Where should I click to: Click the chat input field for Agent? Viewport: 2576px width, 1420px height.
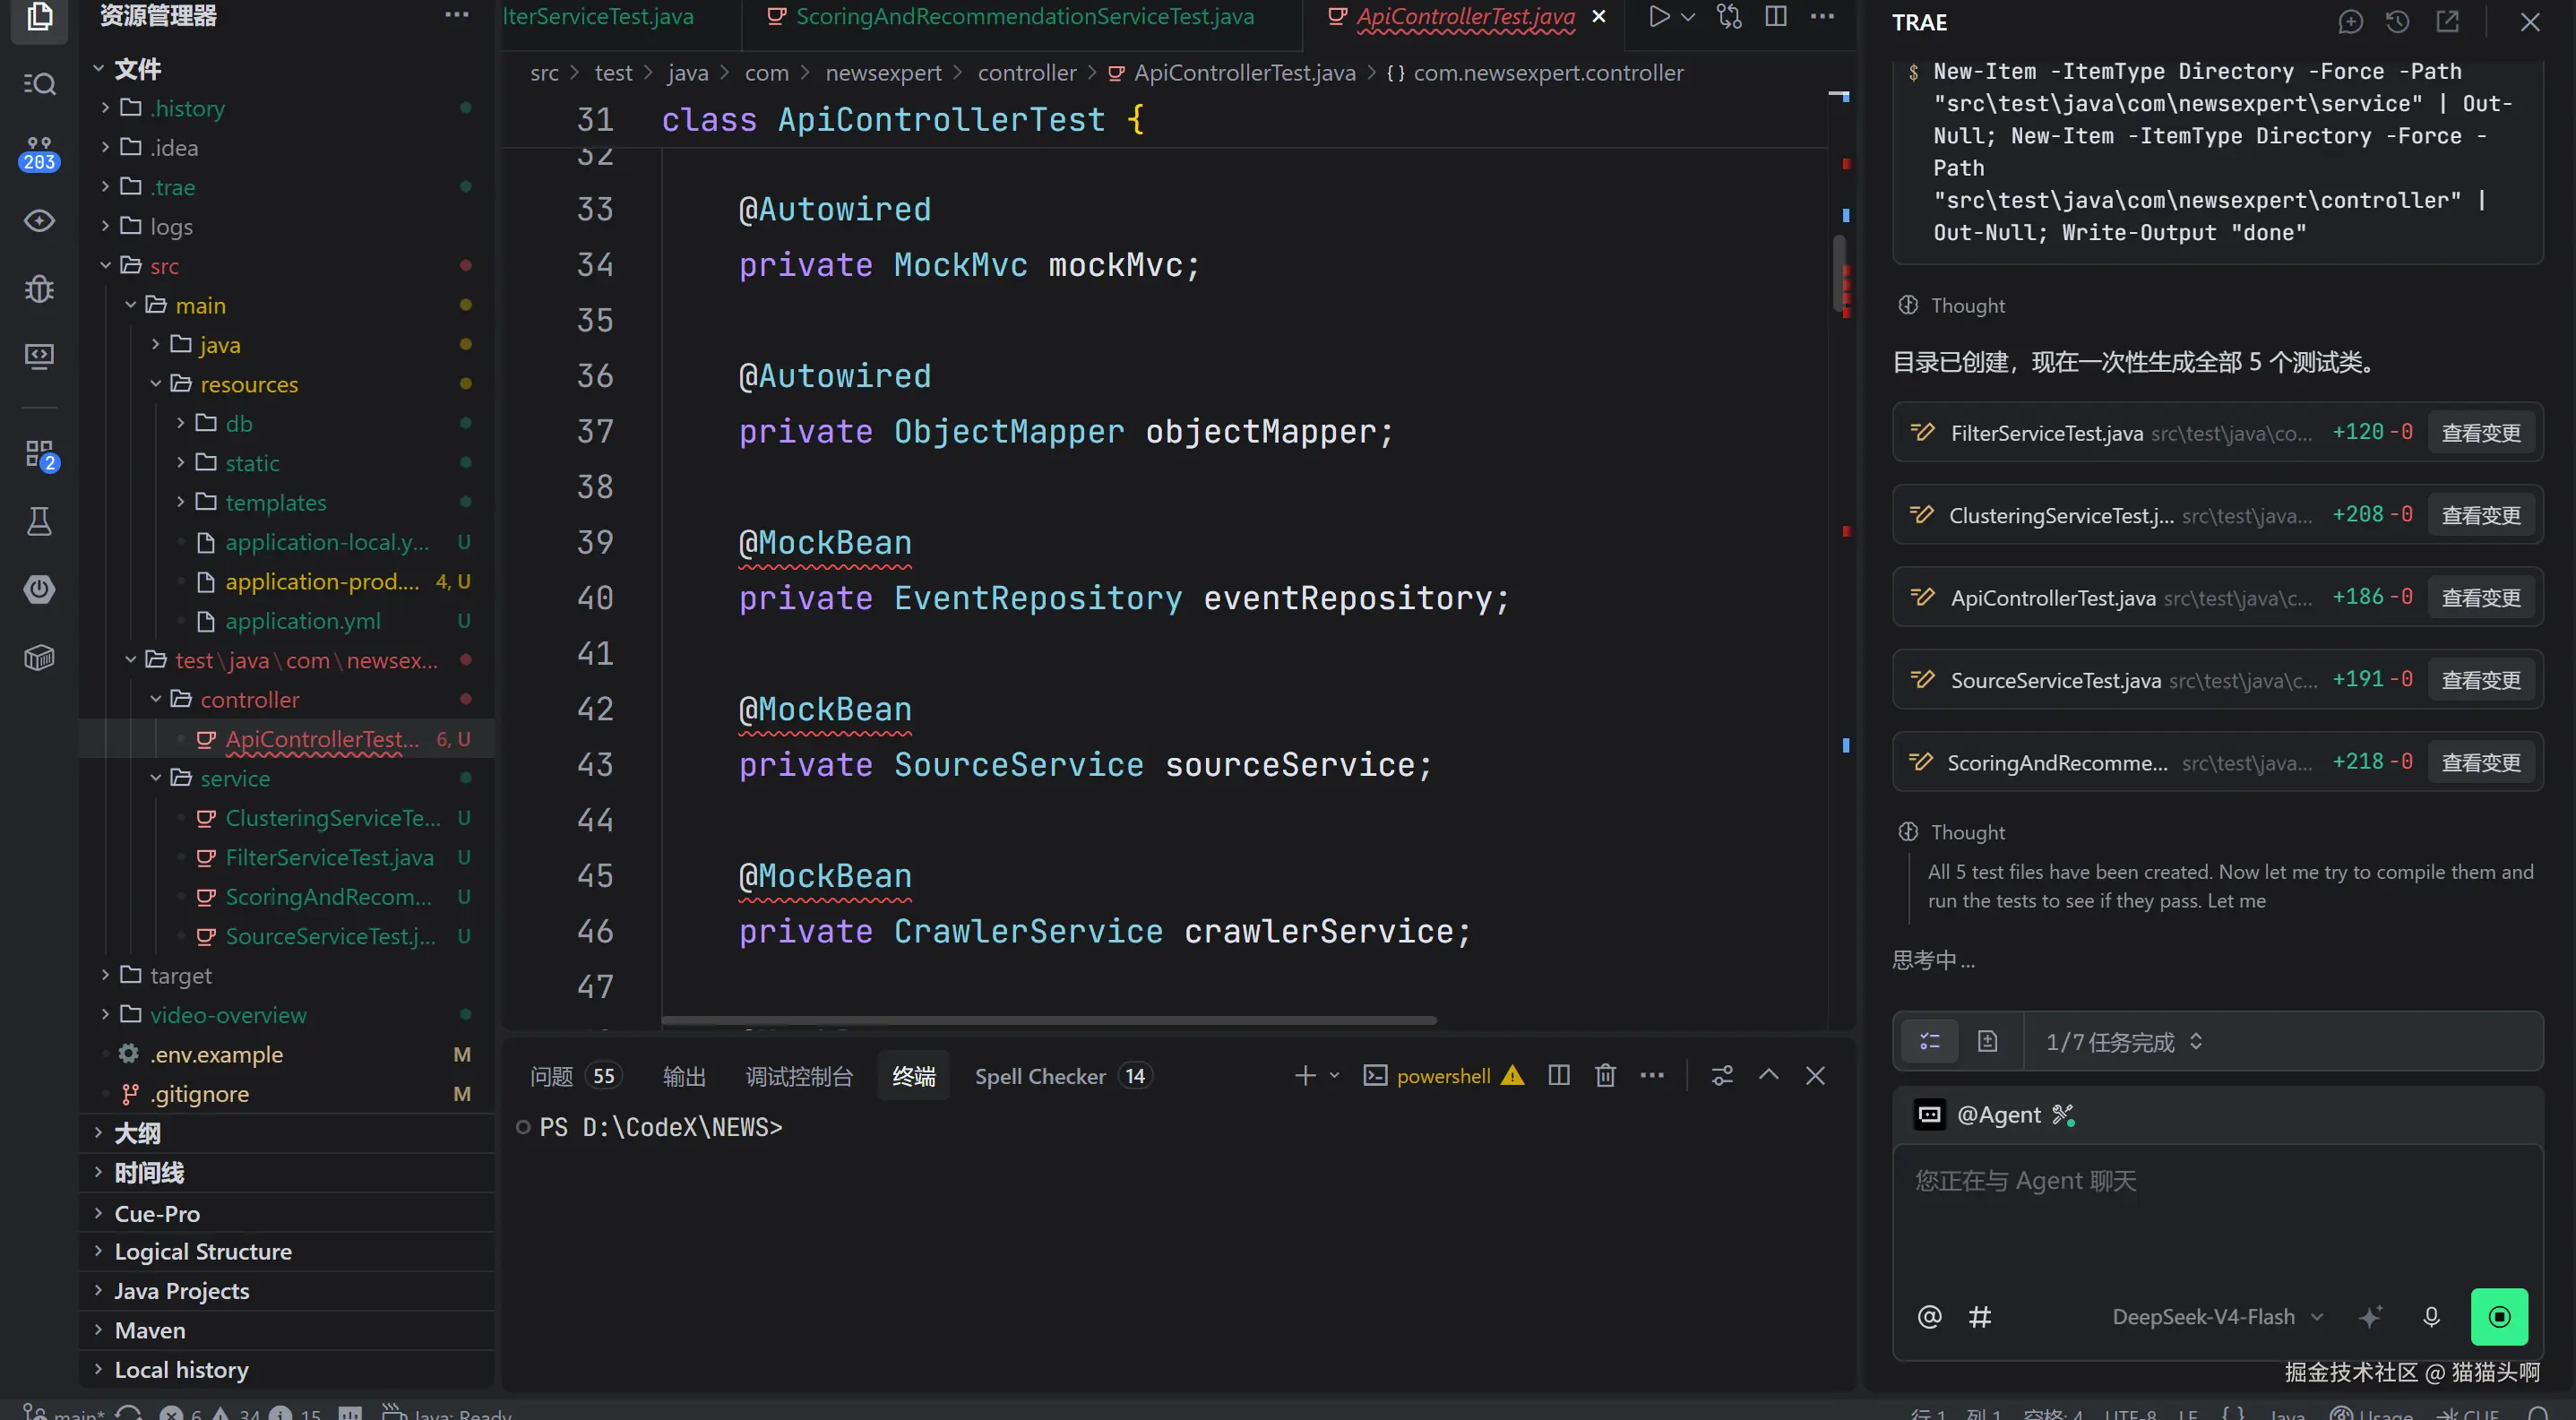(x=2217, y=1215)
